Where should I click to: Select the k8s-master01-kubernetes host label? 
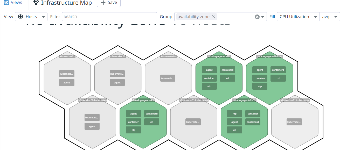click(193, 100)
